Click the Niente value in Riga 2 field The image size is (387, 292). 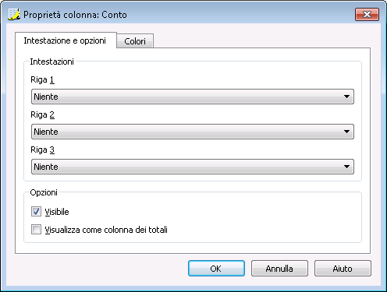pyautogui.click(x=46, y=132)
